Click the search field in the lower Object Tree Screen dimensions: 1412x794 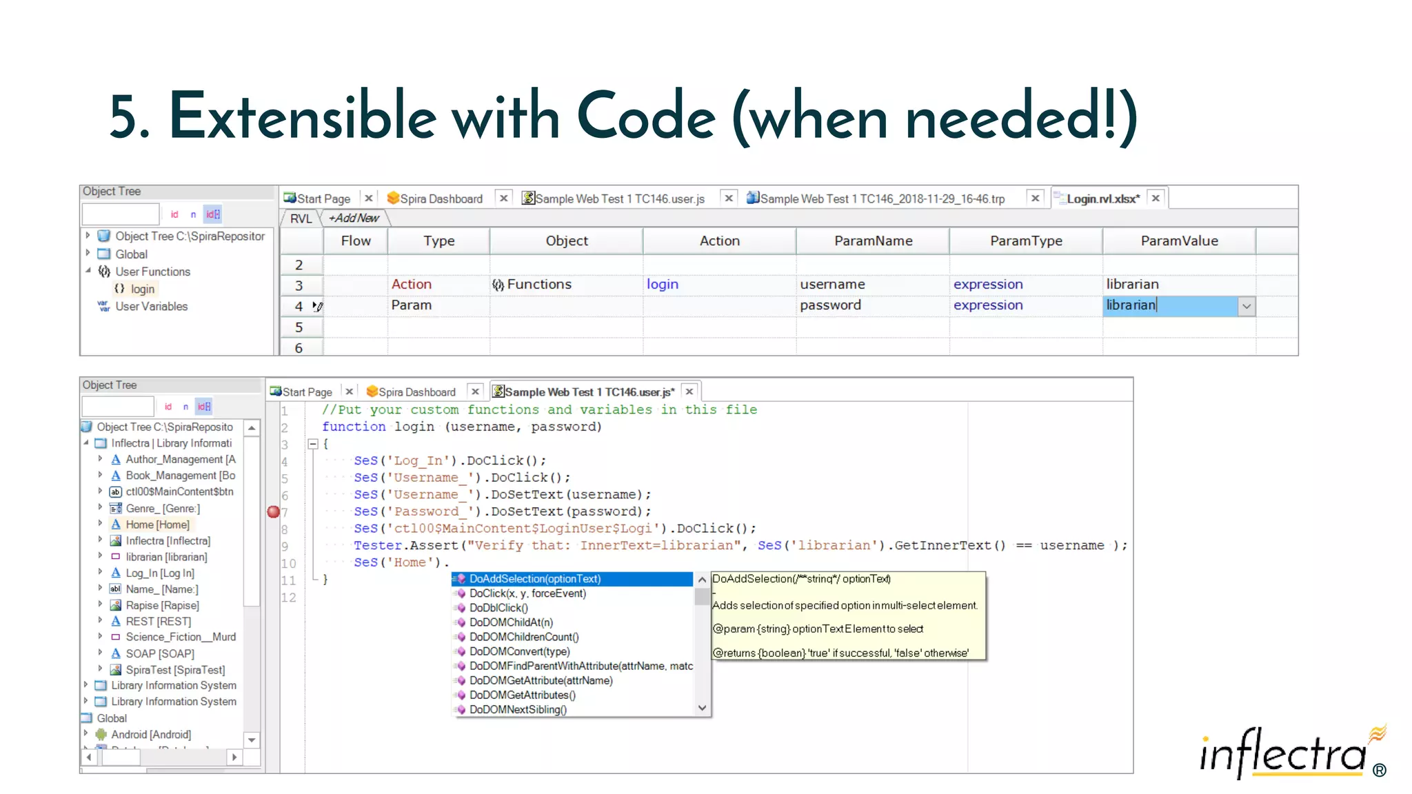pos(118,407)
